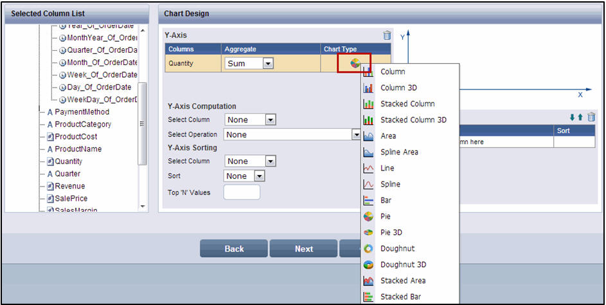Pick the Pie 3D chart icon
This screenshot has height=305, width=606.
point(368,232)
